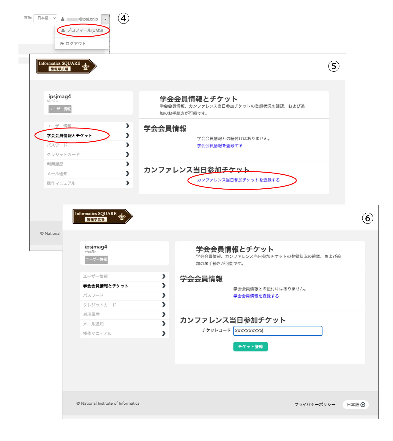Click the Informatics SQUARE logo in the middle panel
The image size is (393, 441).
pyautogui.click(x=66, y=66)
